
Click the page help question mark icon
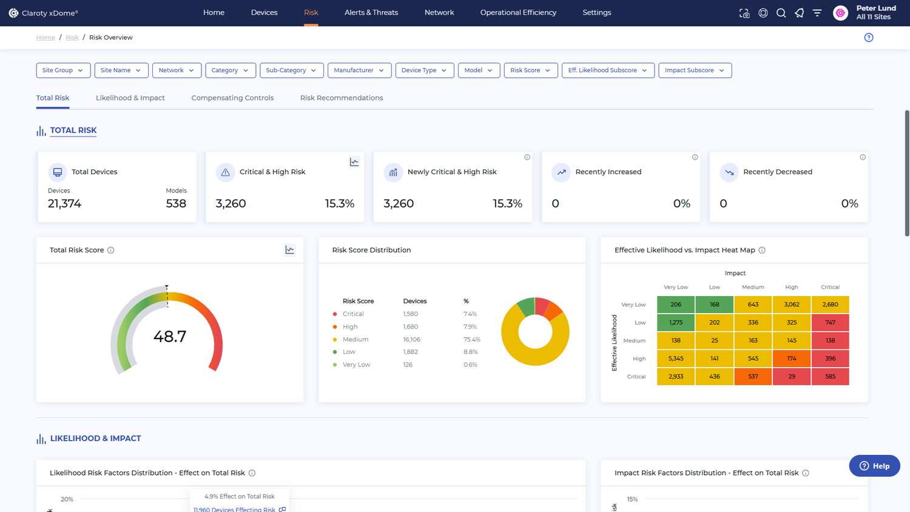pyautogui.click(x=869, y=38)
